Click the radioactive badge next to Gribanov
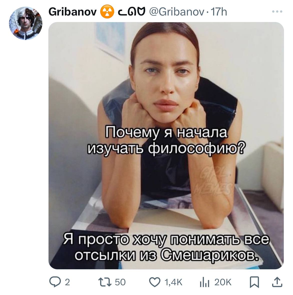This screenshot has height=295, width=293. [107, 12]
